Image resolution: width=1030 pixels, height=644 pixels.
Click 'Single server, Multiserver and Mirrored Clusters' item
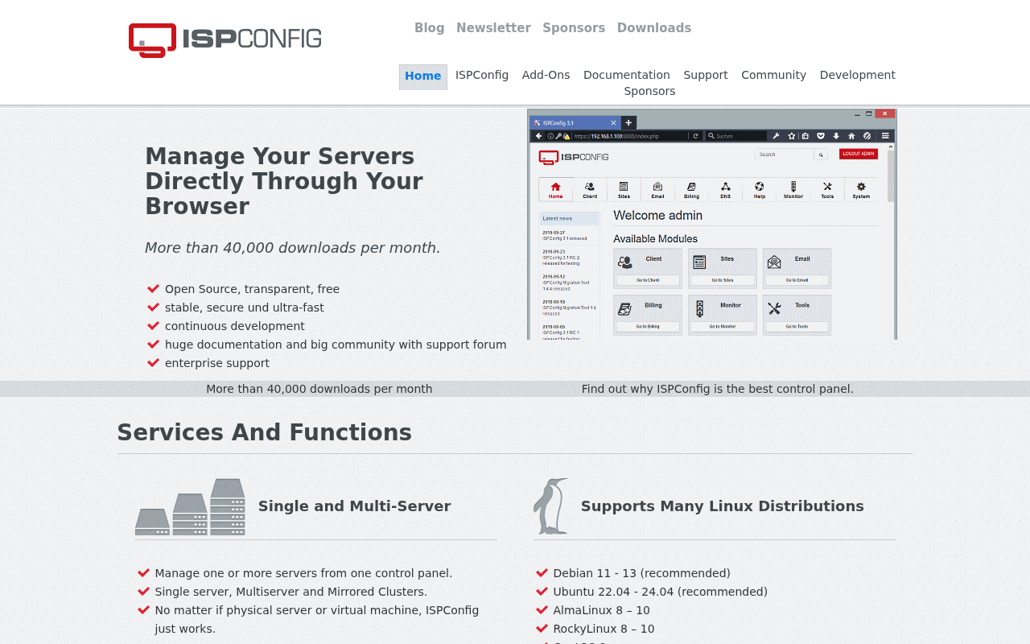click(291, 592)
